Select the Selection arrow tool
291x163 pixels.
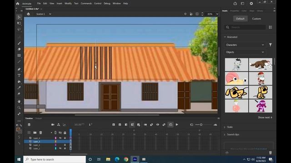[x=19, y=17]
